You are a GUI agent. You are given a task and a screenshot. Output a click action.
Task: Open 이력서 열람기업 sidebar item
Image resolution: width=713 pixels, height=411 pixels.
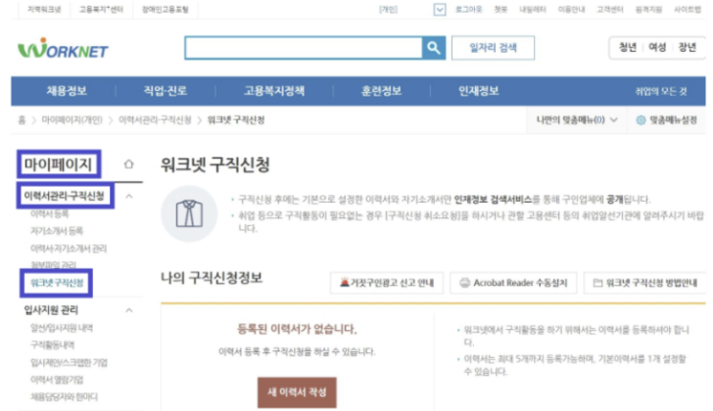coord(57,380)
